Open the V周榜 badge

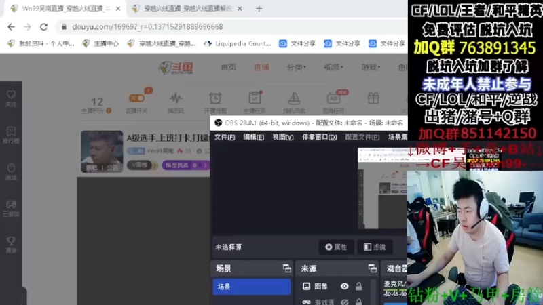pyautogui.click(x=143, y=165)
